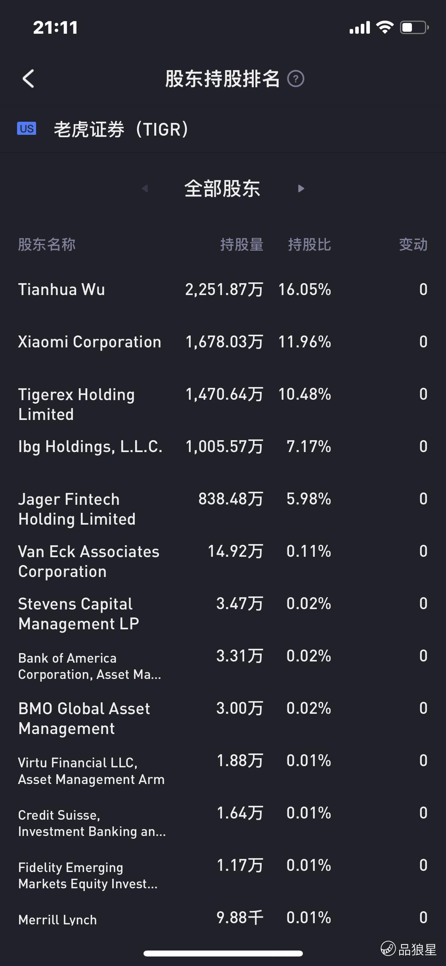Tap the back arrow icon
This screenshot has height=966, width=446.
[x=28, y=79]
